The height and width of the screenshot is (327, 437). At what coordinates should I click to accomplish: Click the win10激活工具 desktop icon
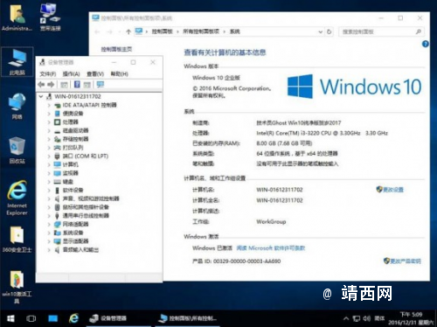(17, 287)
